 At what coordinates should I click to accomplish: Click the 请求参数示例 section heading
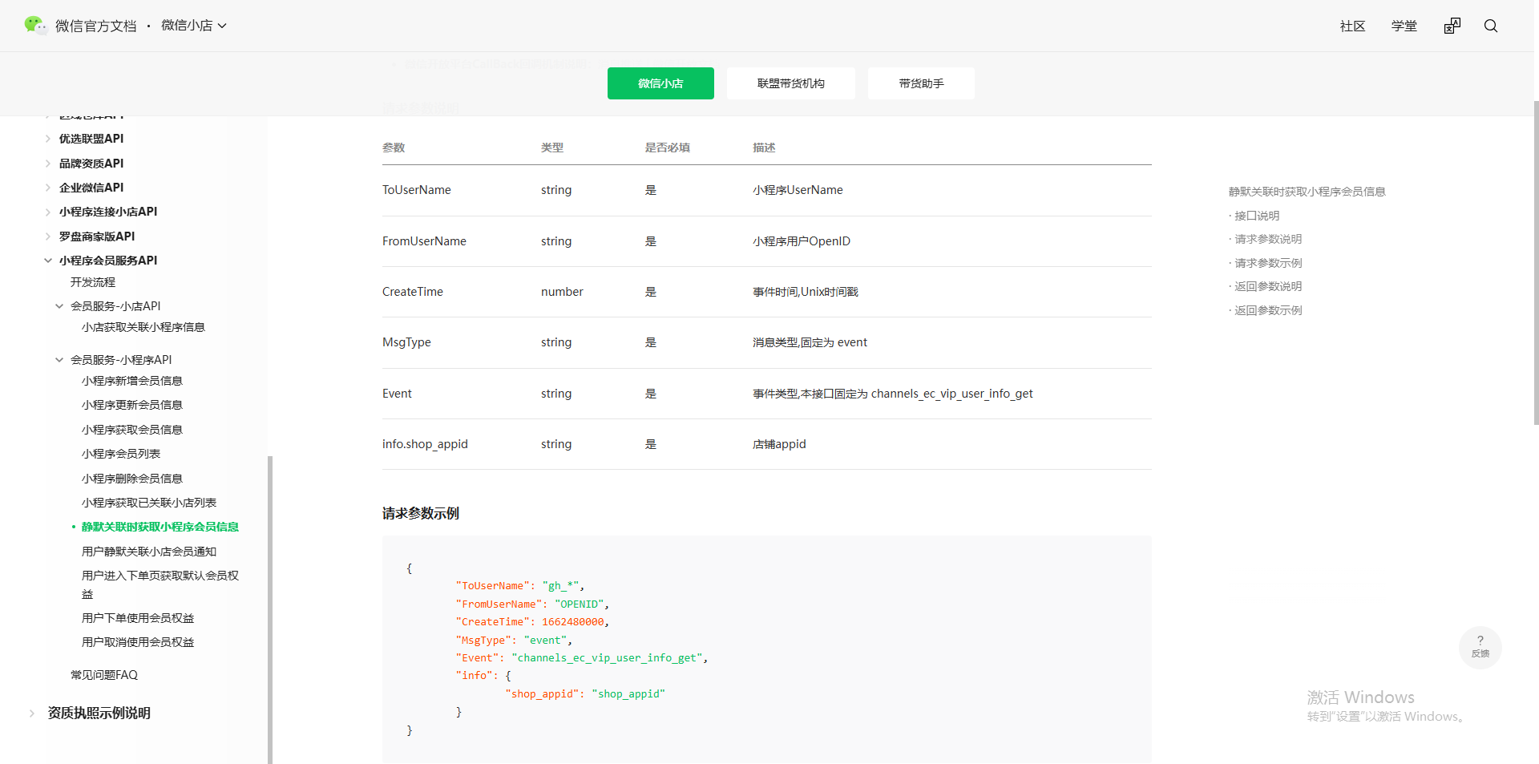coord(421,513)
